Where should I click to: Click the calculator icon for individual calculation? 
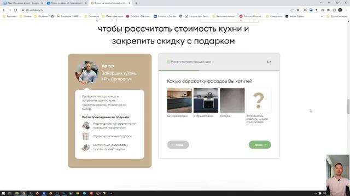(86, 126)
